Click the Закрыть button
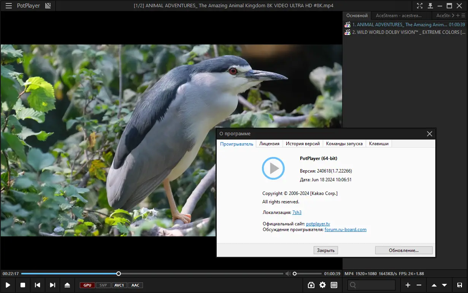This screenshot has height=293, width=468. 325,250
